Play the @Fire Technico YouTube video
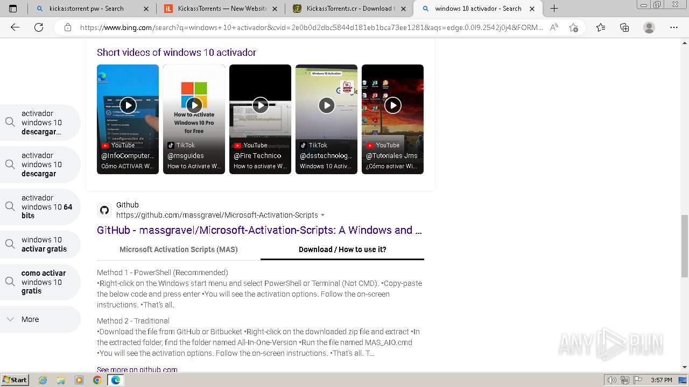This screenshot has width=689, height=387. 260,105
